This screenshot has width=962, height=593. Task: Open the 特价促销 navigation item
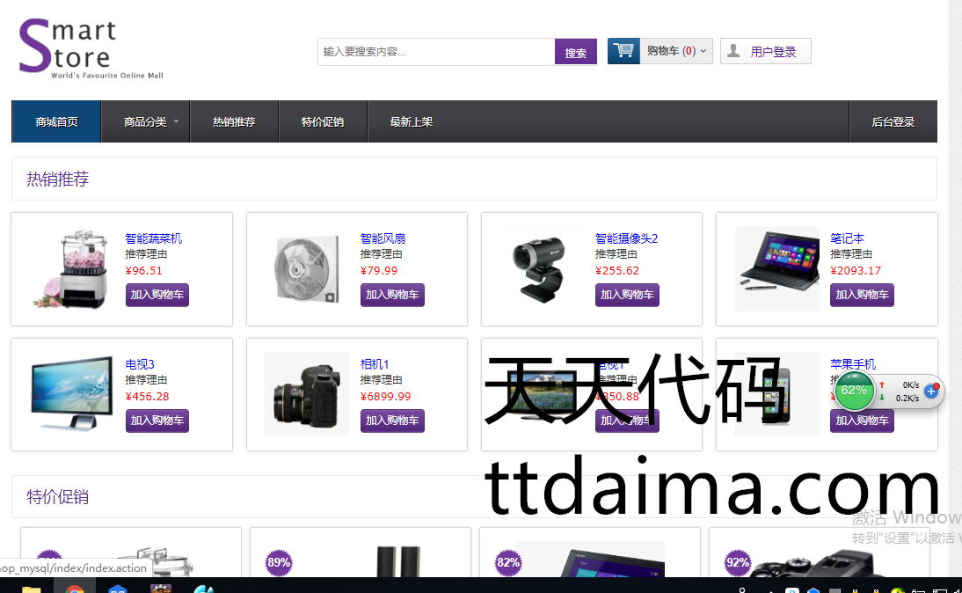tap(322, 121)
